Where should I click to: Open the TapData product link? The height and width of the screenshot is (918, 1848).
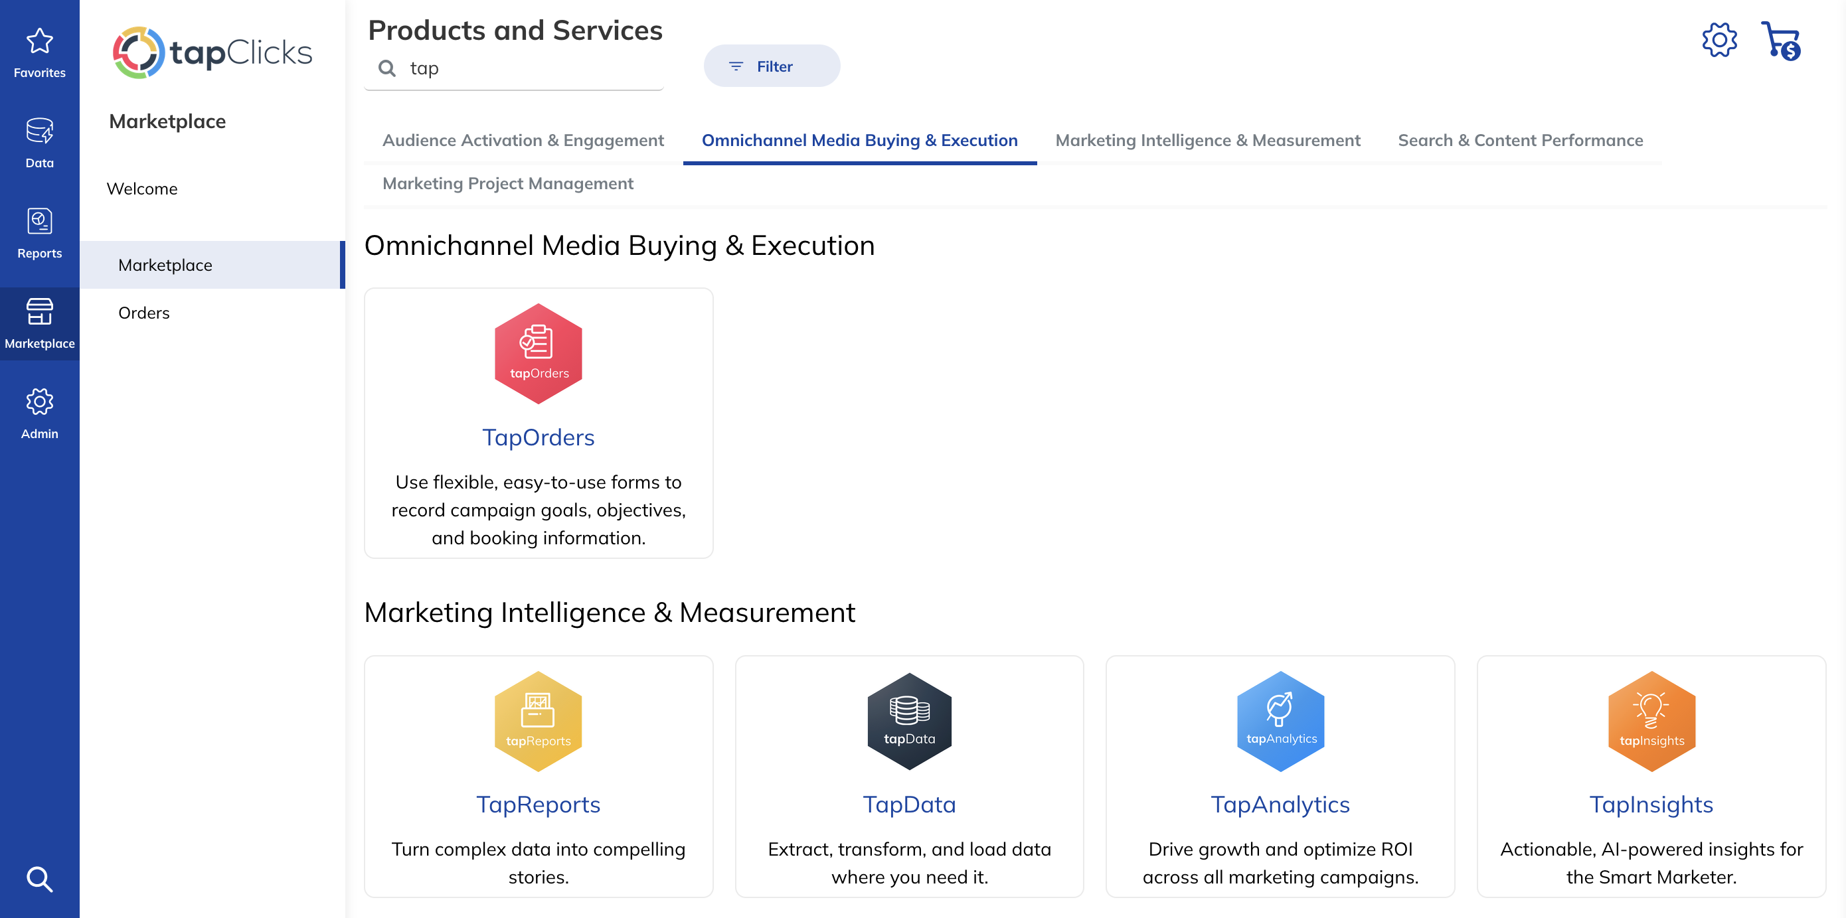click(909, 804)
